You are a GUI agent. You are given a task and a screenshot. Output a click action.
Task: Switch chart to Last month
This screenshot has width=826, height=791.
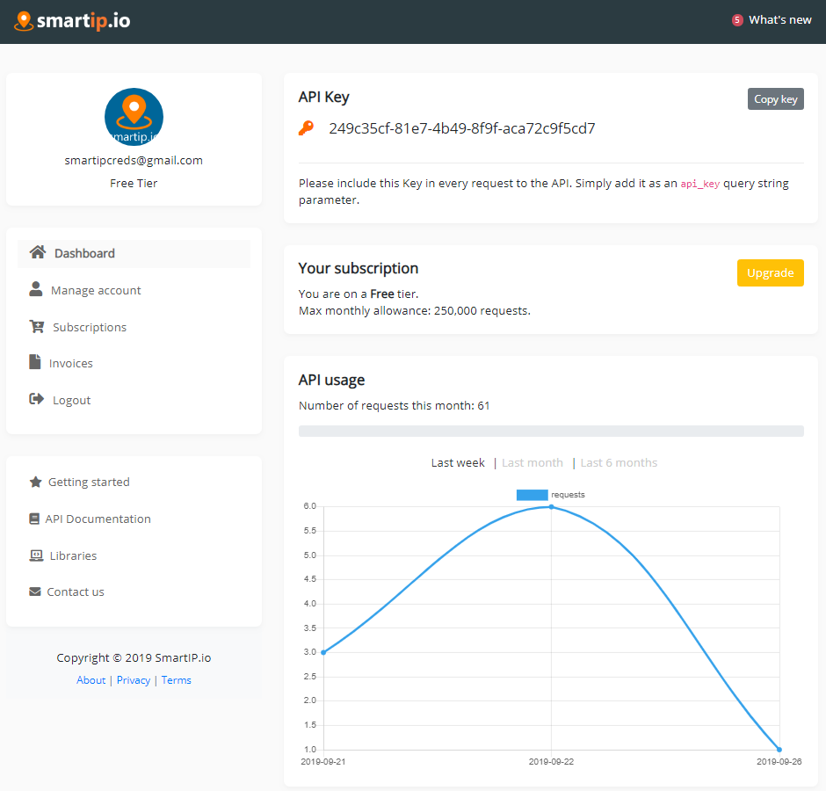[x=532, y=463]
